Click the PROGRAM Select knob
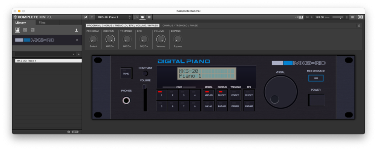The height and width of the screenshot is (150, 377). (x=93, y=39)
